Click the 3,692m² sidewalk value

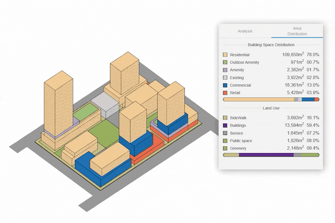[295, 118]
